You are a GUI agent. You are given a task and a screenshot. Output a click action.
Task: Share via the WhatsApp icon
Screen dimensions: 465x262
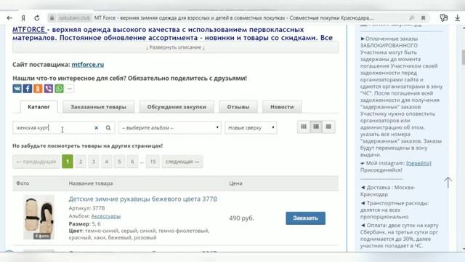click(x=59, y=89)
